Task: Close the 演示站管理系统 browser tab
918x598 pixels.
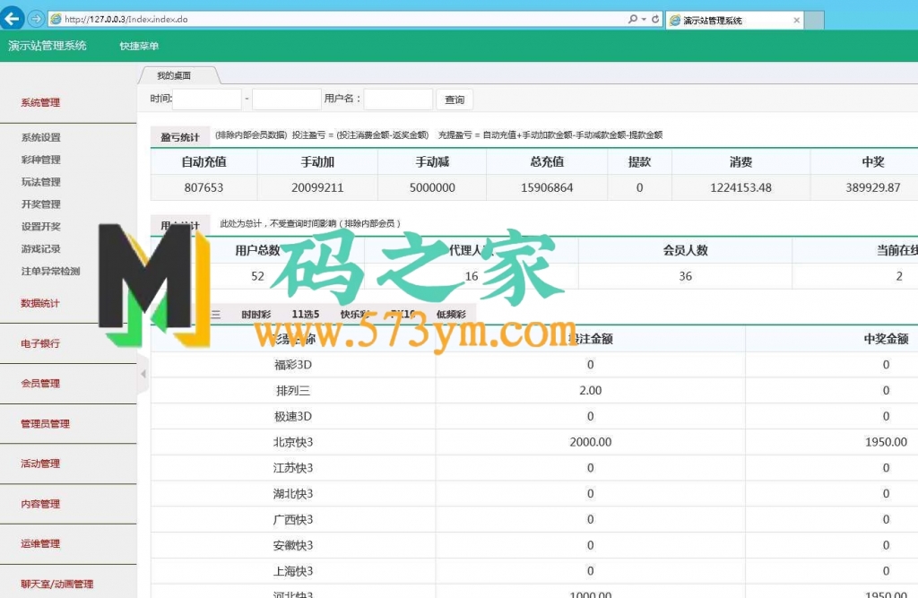Action: point(796,21)
